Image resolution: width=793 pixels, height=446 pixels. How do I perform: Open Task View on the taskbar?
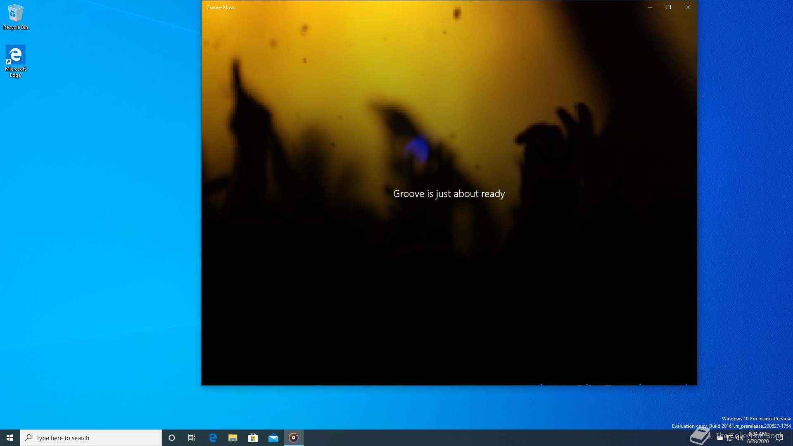(x=192, y=438)
